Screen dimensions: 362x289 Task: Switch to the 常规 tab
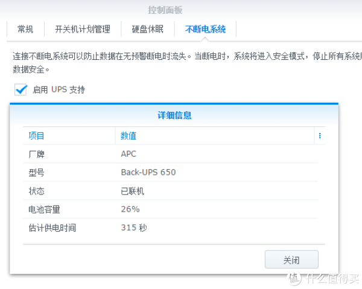click(x=25, y=29)
